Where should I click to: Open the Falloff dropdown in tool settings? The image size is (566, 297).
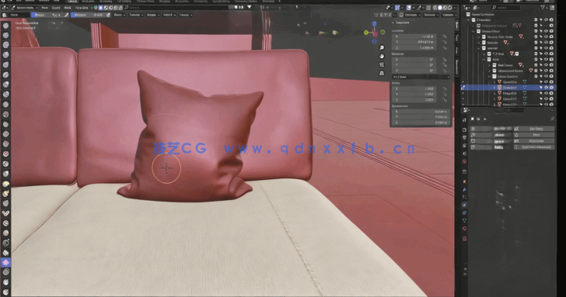pos(169,15)
